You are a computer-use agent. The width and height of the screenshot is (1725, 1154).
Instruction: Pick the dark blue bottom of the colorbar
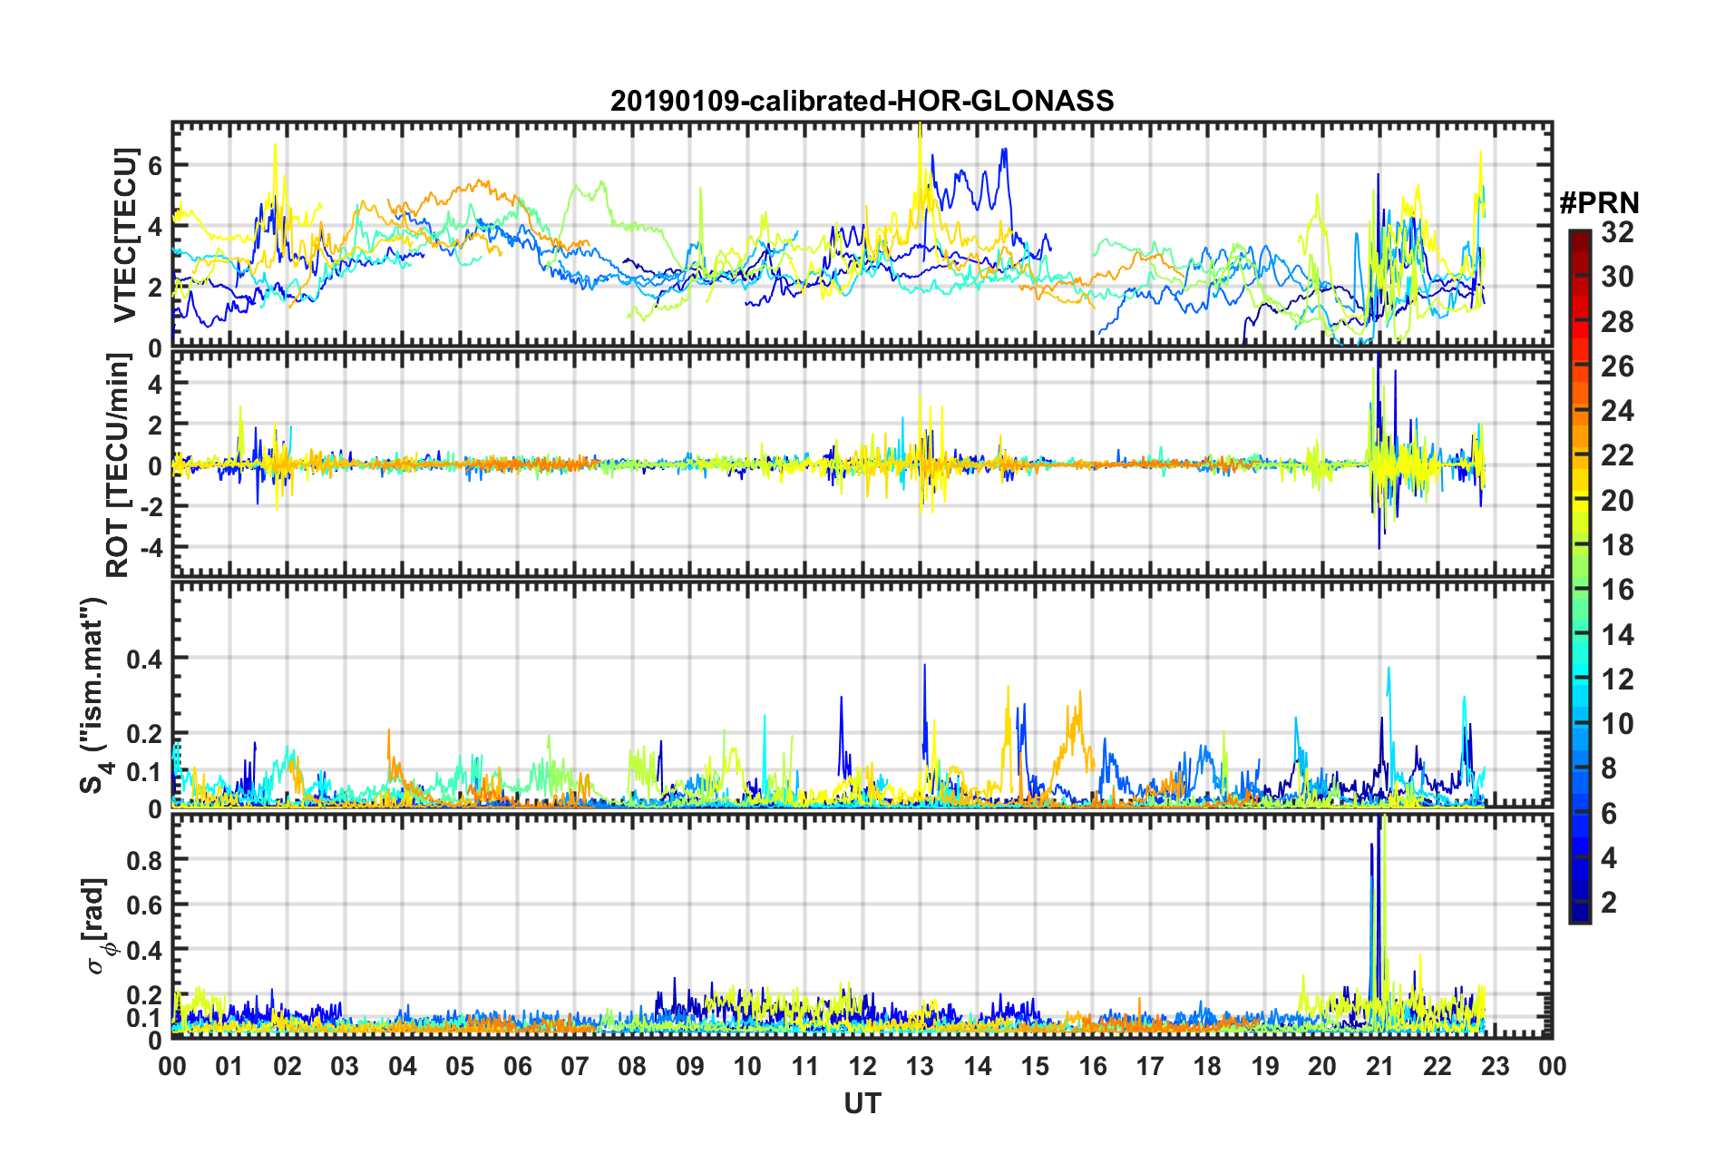click(1579, 914)
